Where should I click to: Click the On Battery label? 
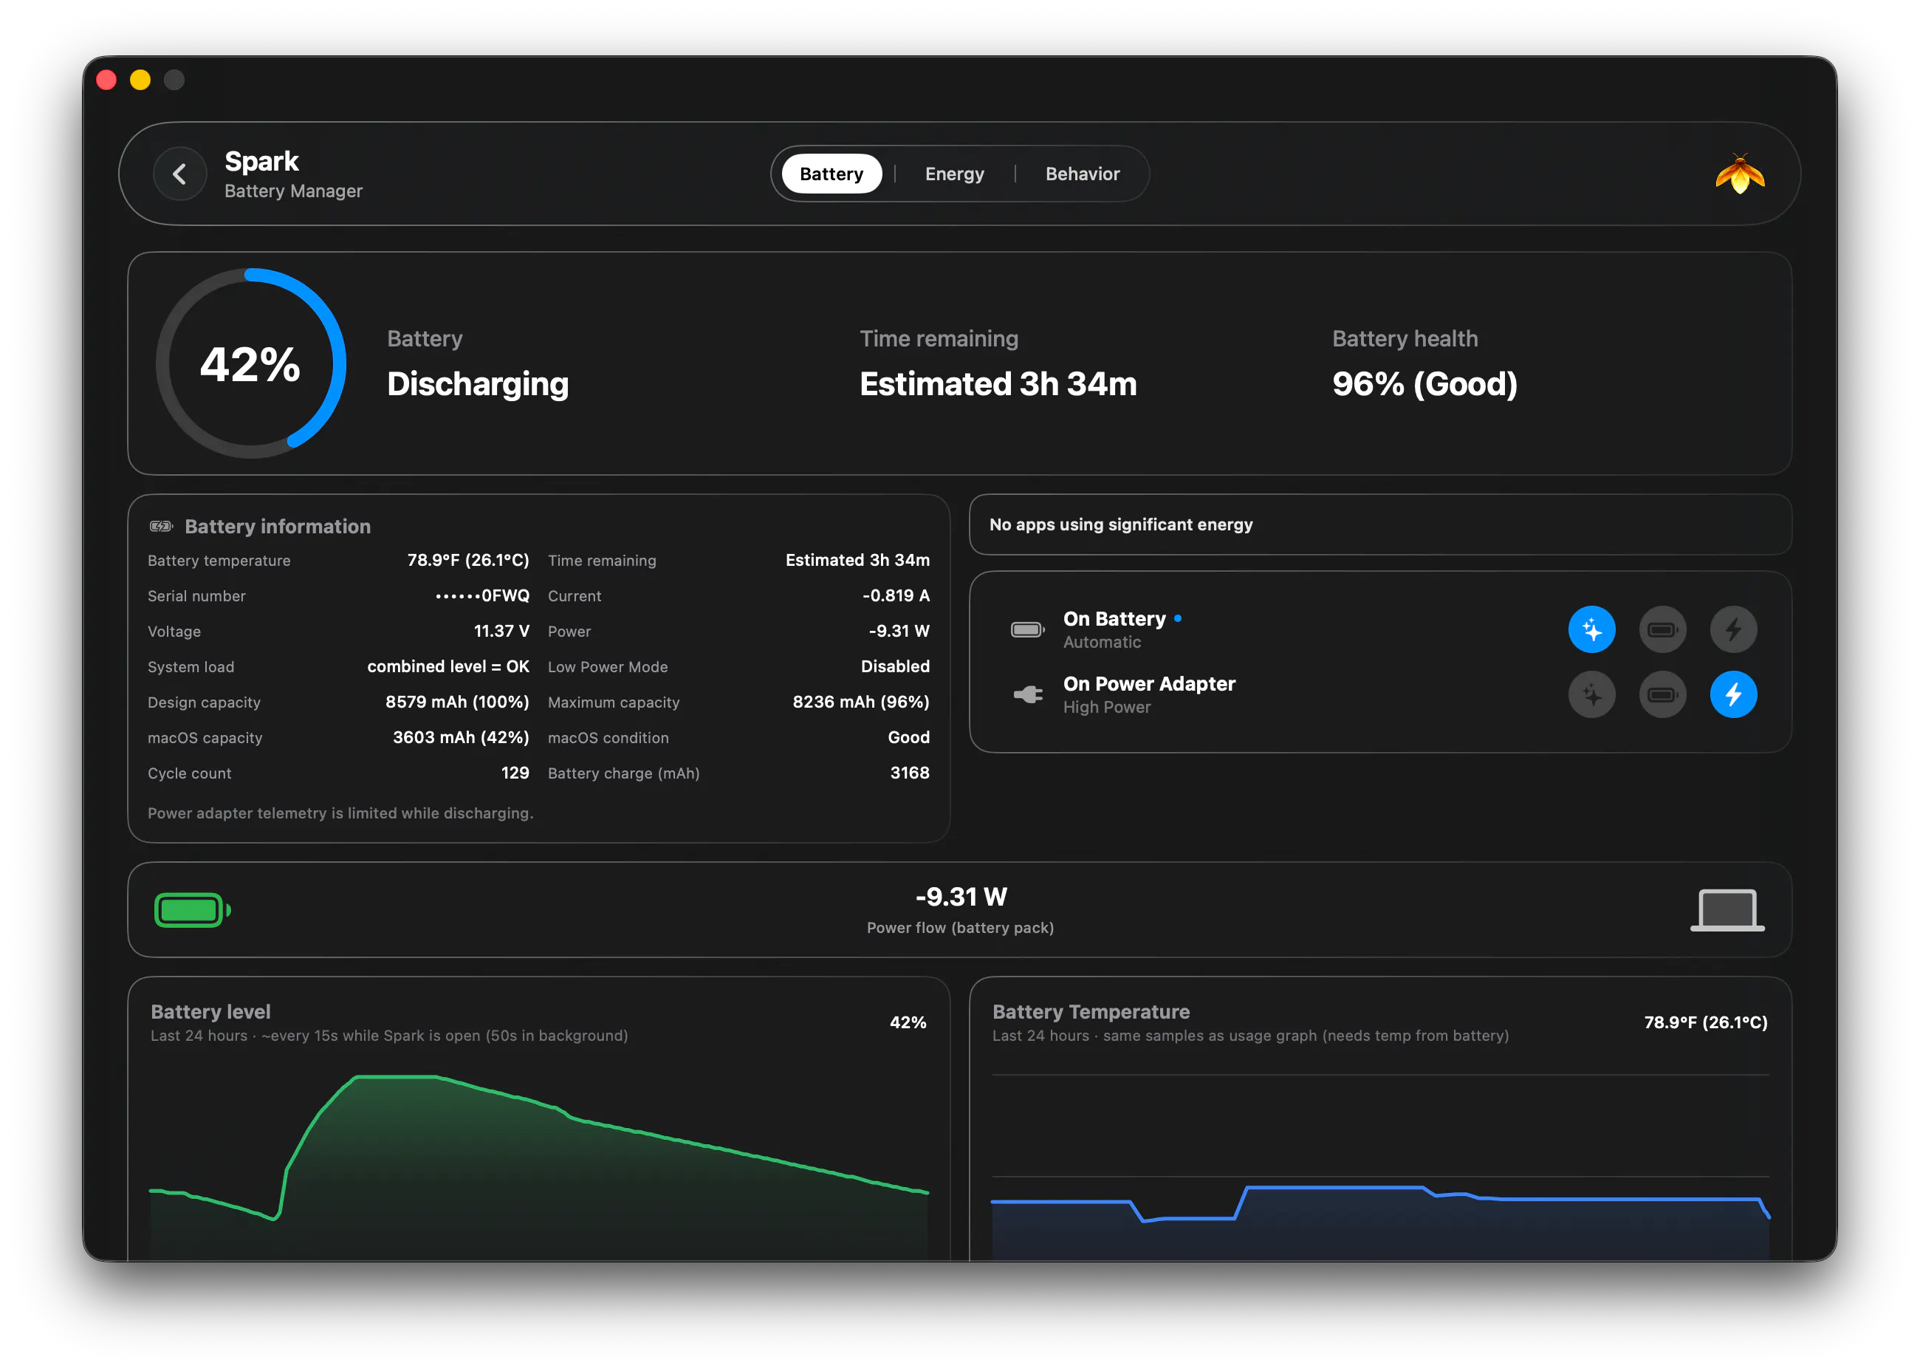(1114, 619)
